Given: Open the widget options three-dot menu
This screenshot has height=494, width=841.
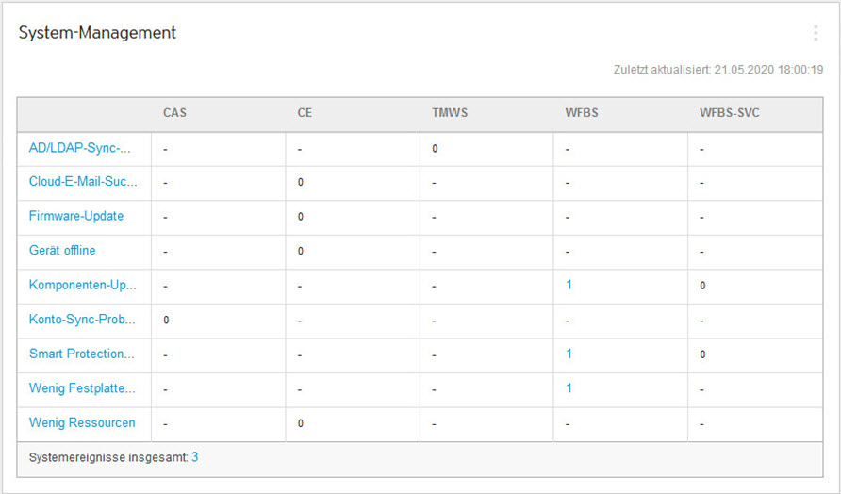Looking at the screenshot, I should (x=816, y=33).
